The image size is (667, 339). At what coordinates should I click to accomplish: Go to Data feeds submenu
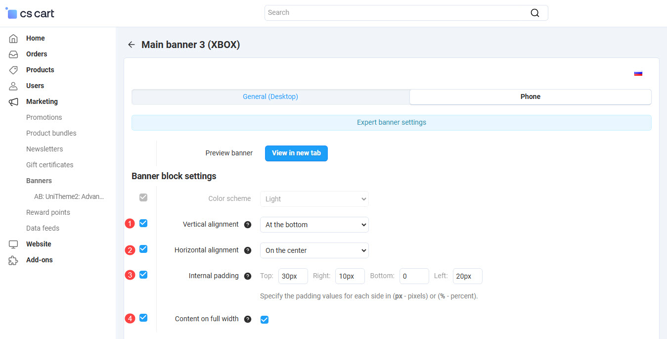tap(43, 228)
